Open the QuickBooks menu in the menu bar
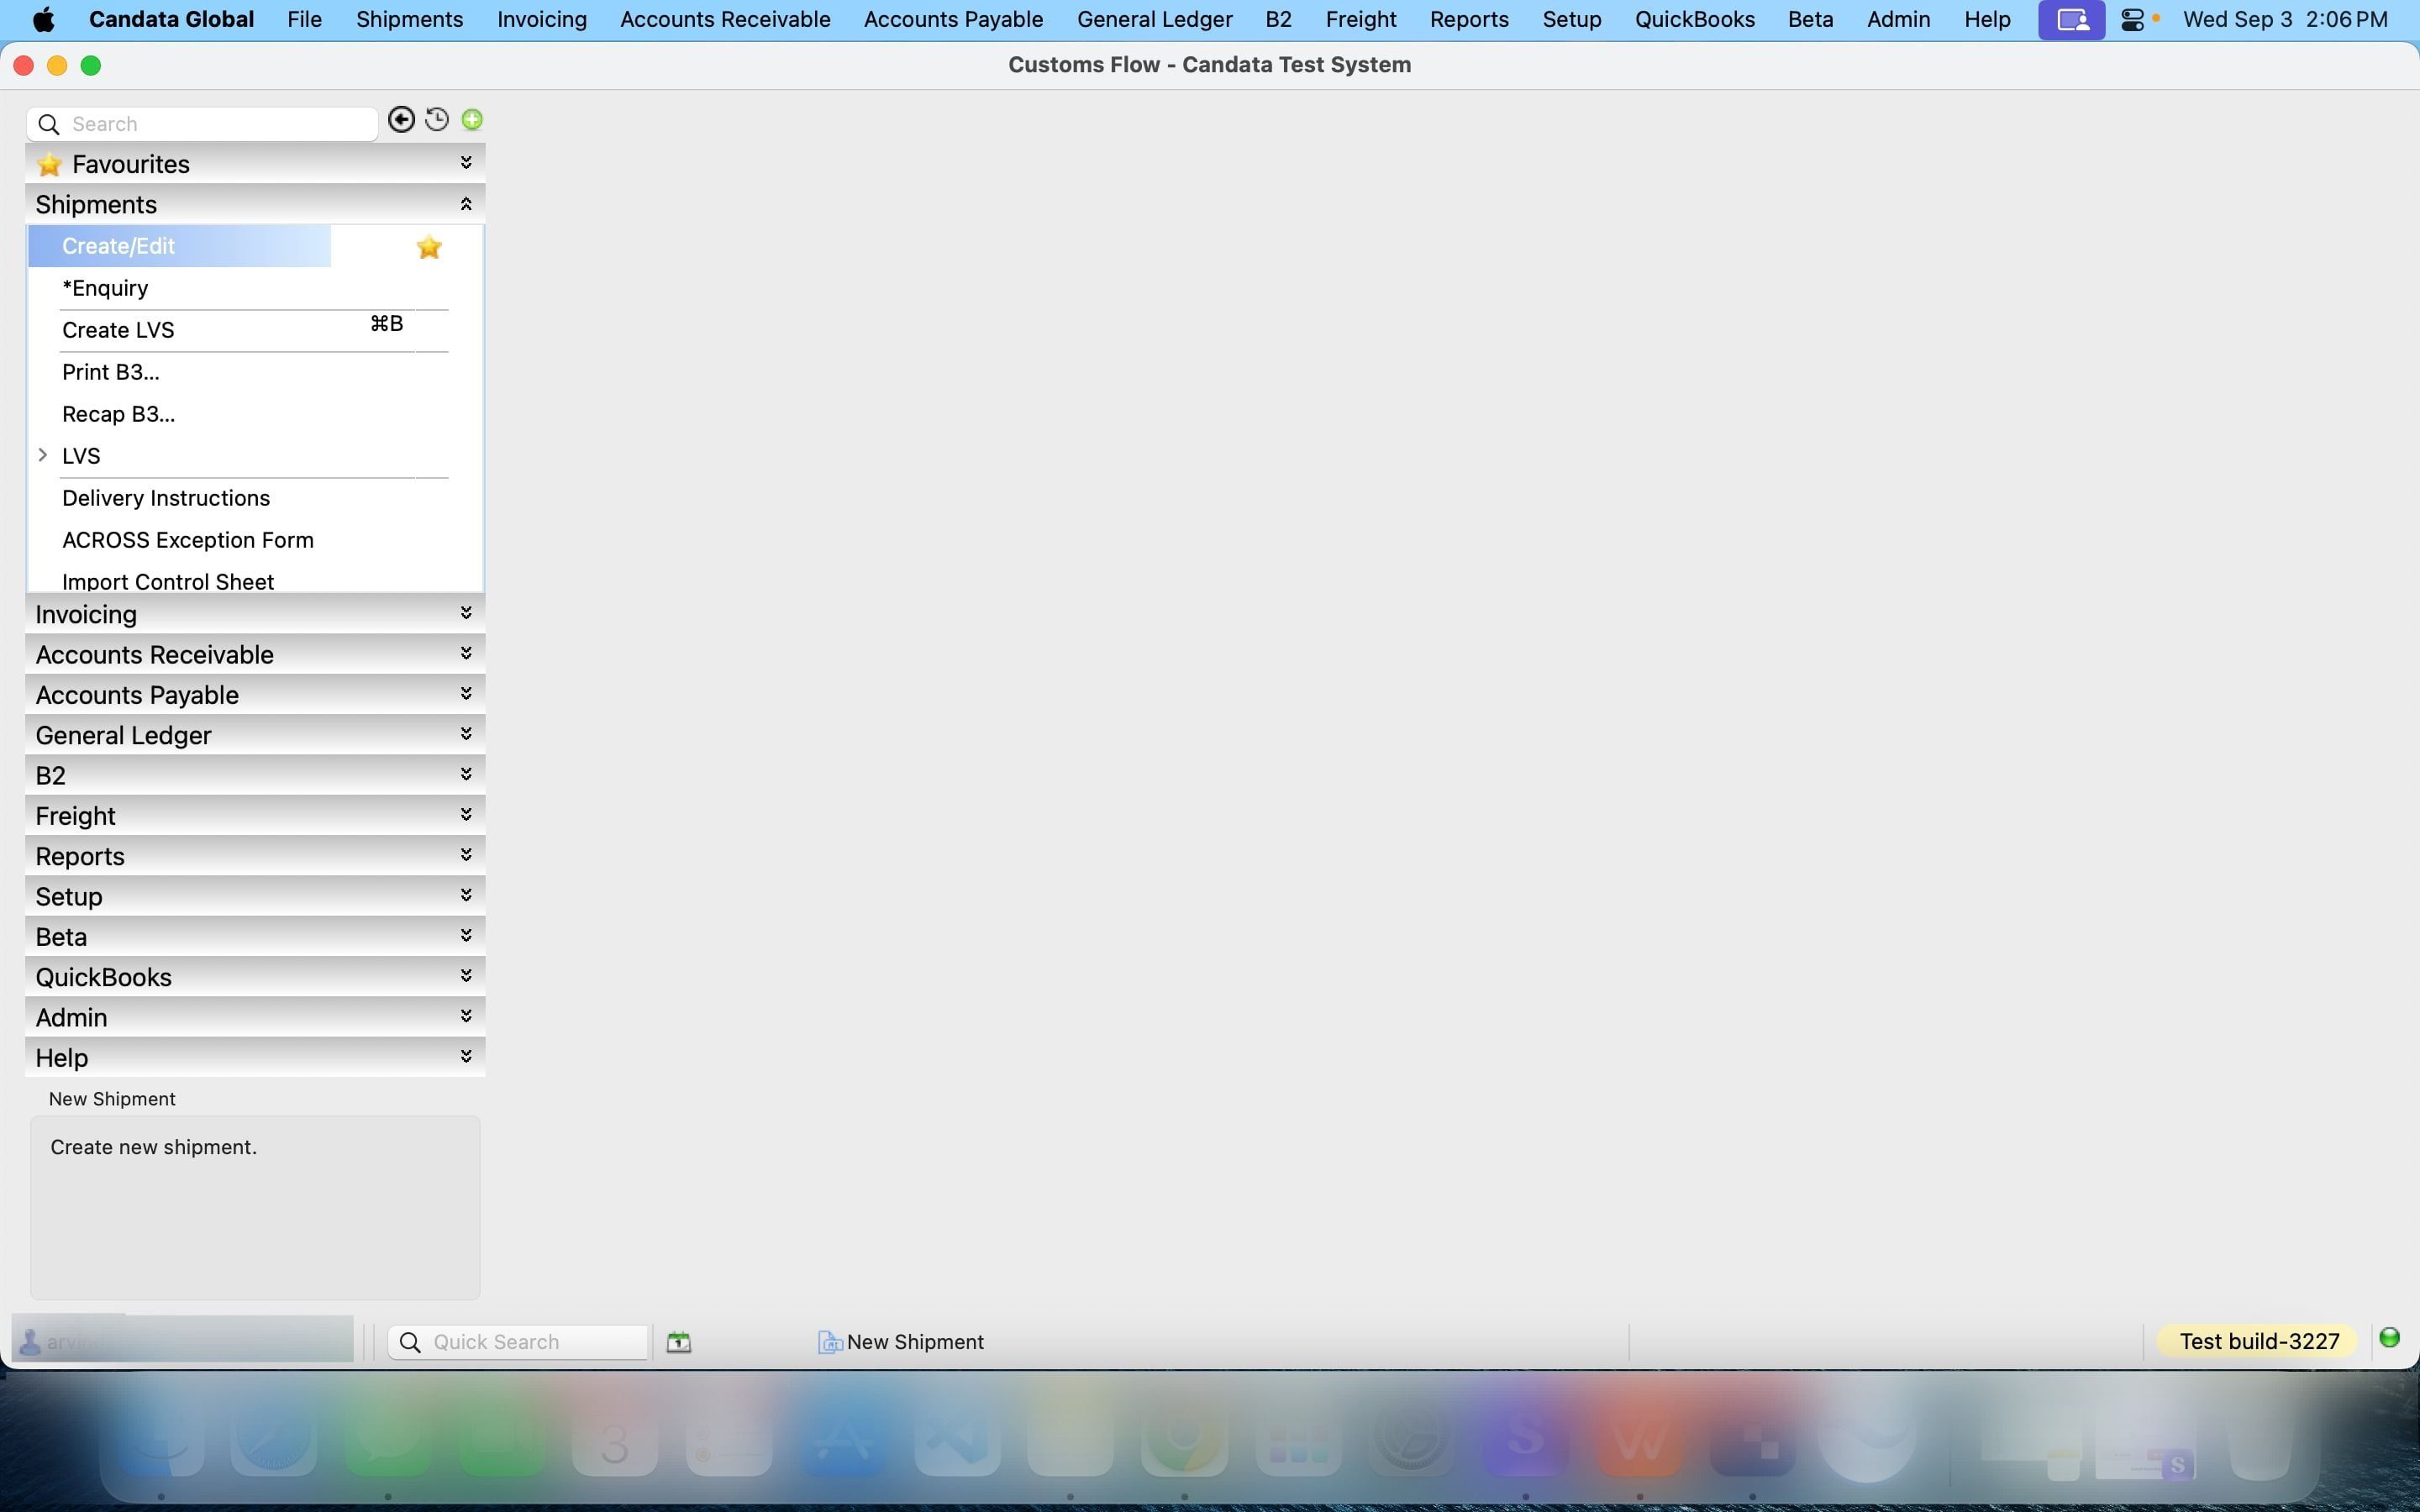Screen dimensions: 2420x1512 [1694, 20]
